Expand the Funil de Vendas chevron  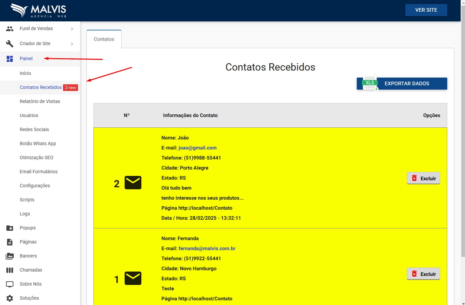tap(72, 29)
